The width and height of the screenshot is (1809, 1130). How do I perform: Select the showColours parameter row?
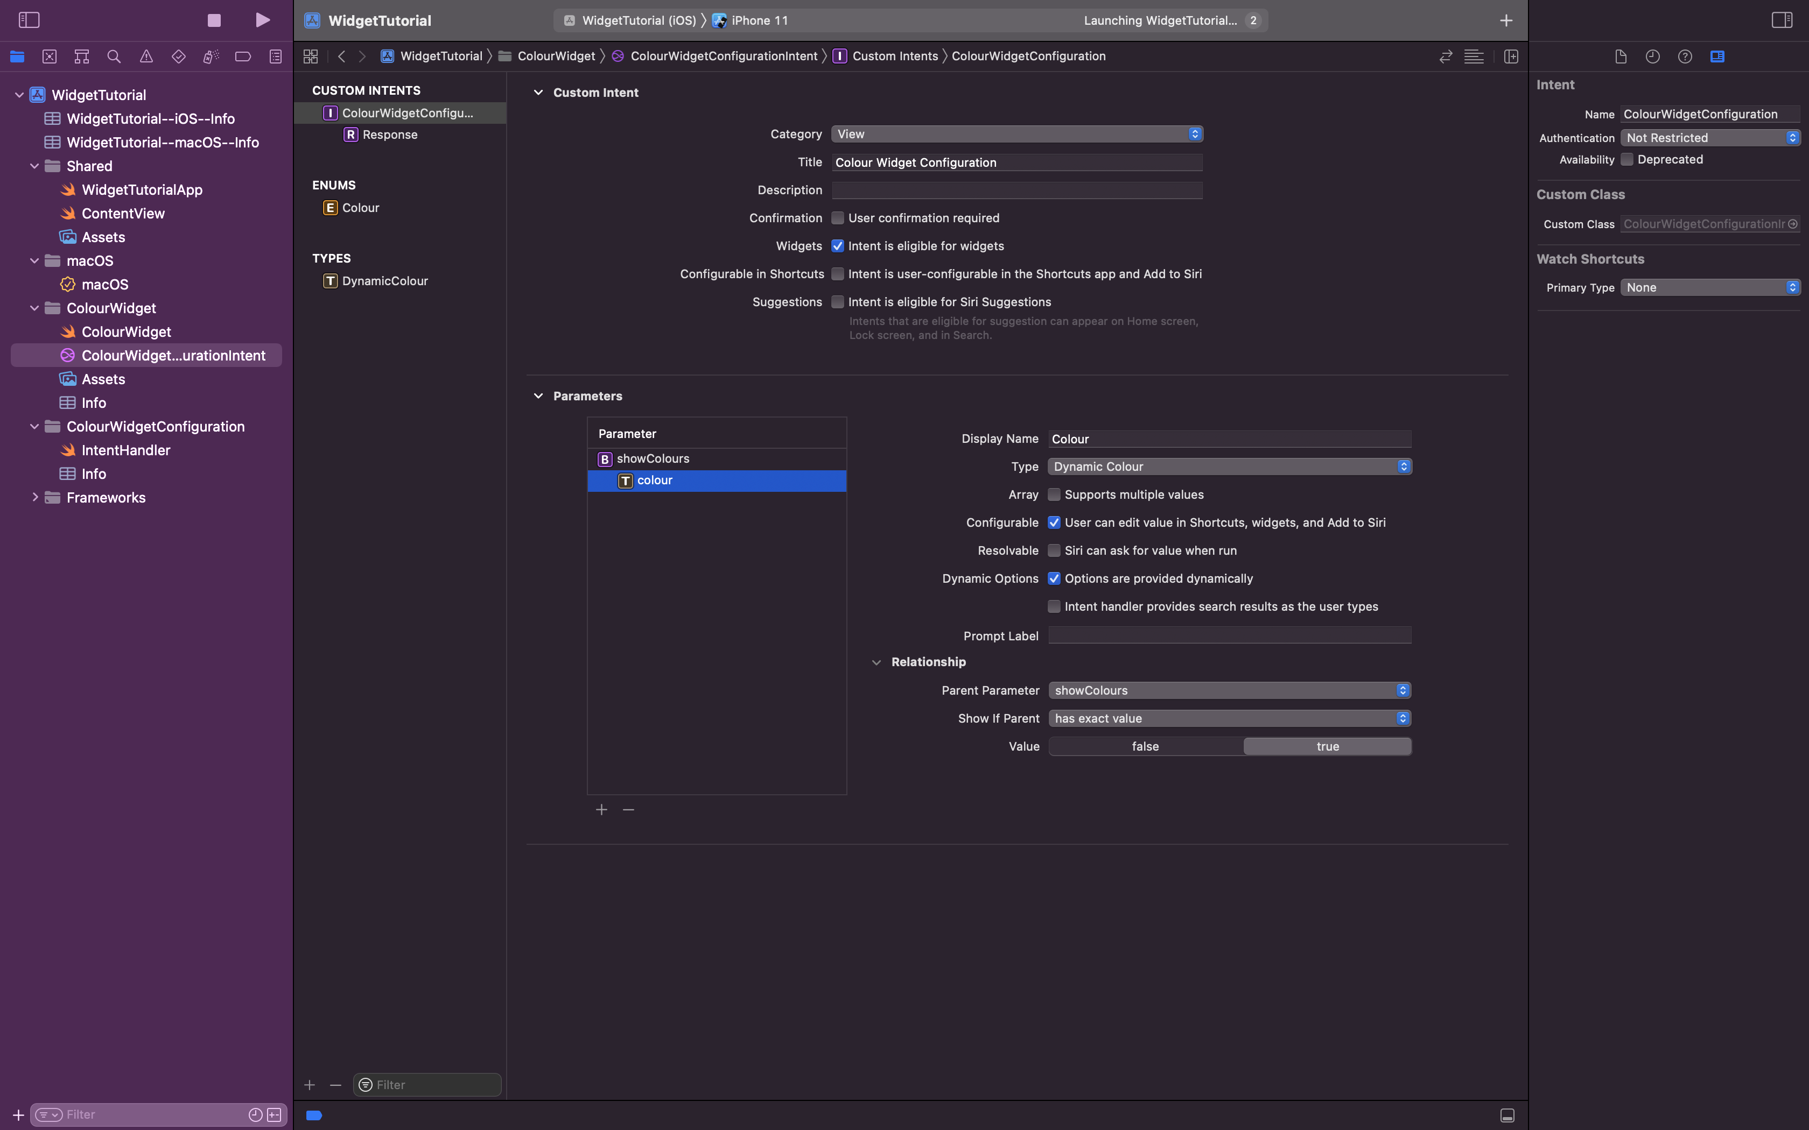717,459
